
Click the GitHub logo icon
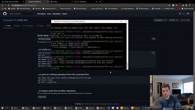tap(5, 13)
